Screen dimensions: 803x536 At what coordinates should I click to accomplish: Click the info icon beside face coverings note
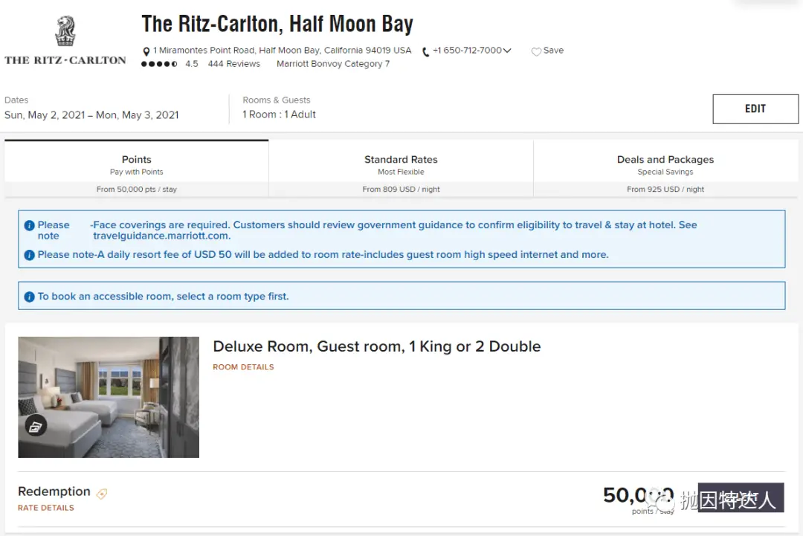tap(30, 225)
